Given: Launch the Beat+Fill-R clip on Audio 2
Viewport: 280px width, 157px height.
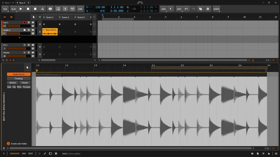Looking at the screenshot, I should click(44, 30).
